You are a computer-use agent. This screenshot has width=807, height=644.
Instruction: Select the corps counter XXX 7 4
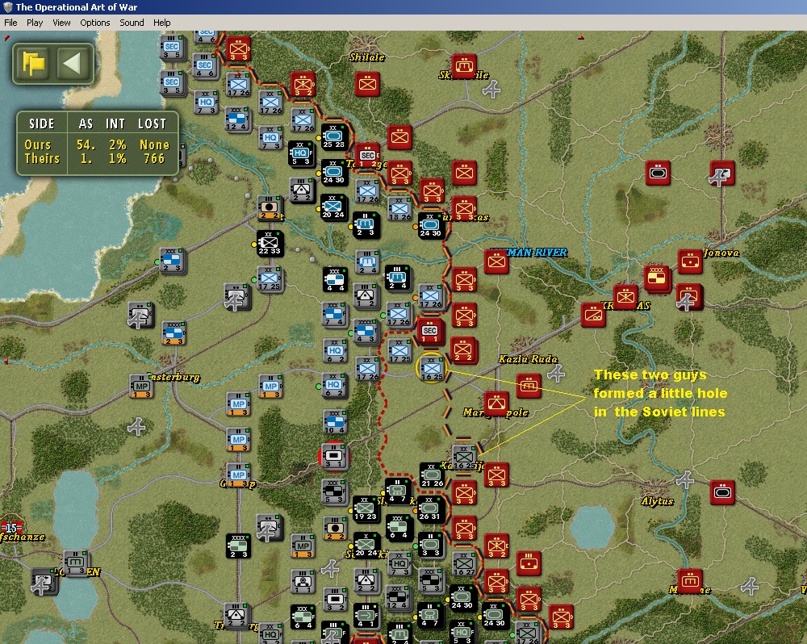(335, 315)
